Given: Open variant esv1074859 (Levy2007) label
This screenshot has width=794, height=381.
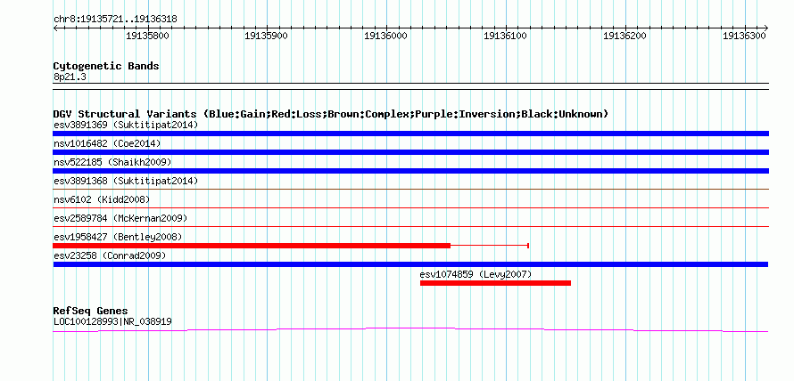Looking at the screenshot, I should (476, 274).
